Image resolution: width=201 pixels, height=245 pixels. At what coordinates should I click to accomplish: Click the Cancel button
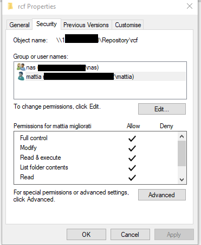[130, 235]
